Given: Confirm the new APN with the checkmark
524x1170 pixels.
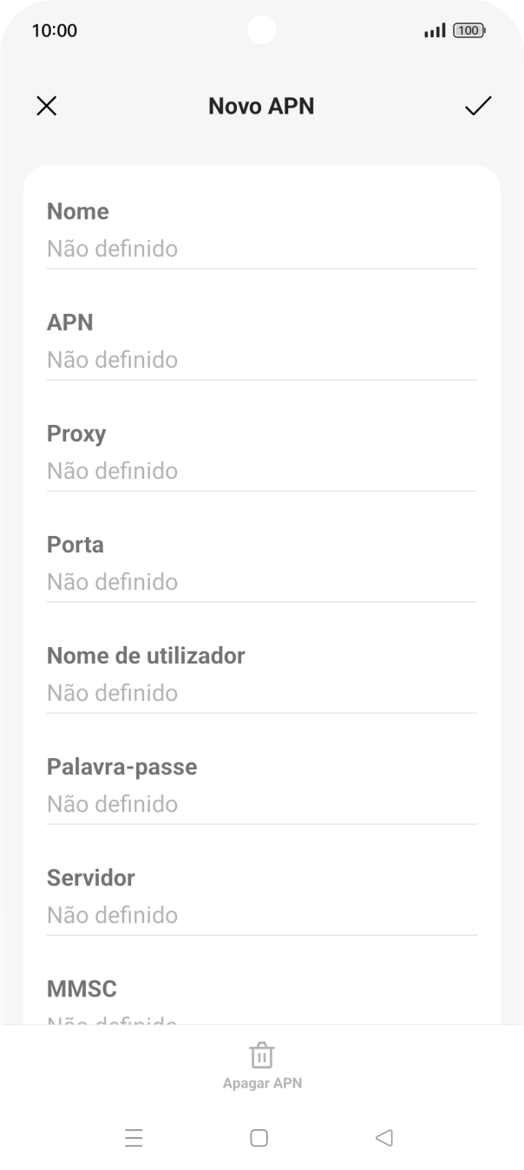Looking at the screenshot, I should point(477,106).
